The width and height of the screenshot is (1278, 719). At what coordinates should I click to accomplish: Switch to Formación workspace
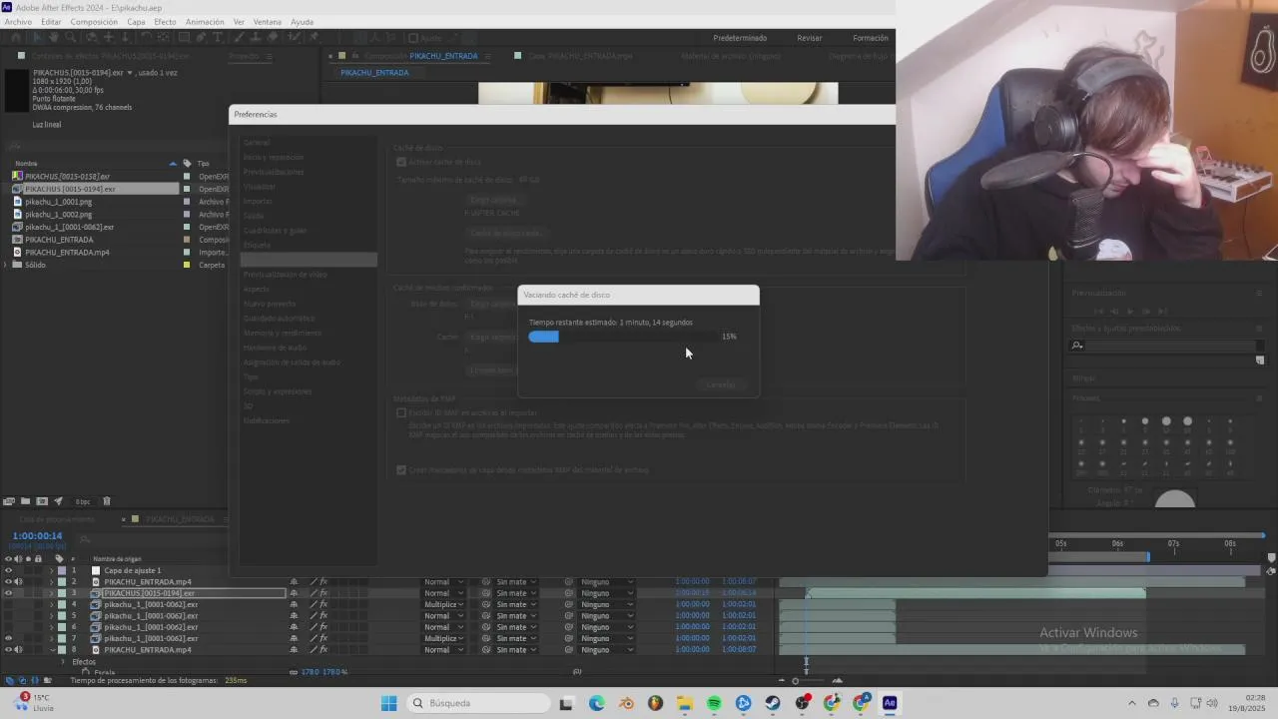[871, 38]
